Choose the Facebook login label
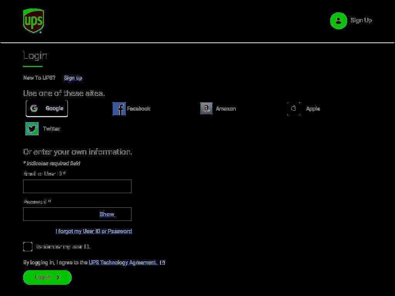395x296 pixels. tap(138, 108)
